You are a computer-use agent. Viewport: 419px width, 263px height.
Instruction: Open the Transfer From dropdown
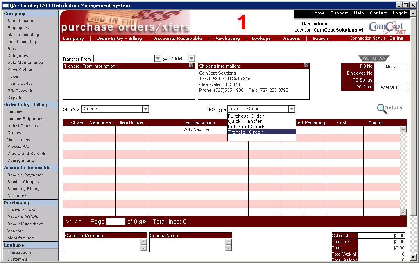[x=158, y=59]
